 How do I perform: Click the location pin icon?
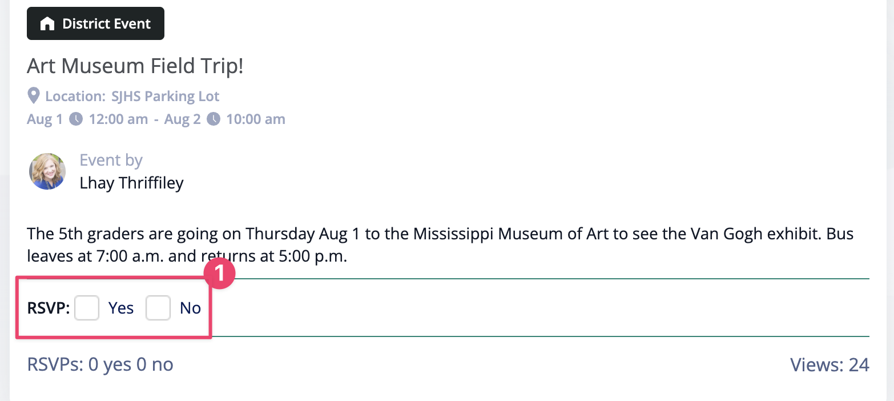point(34,96)
